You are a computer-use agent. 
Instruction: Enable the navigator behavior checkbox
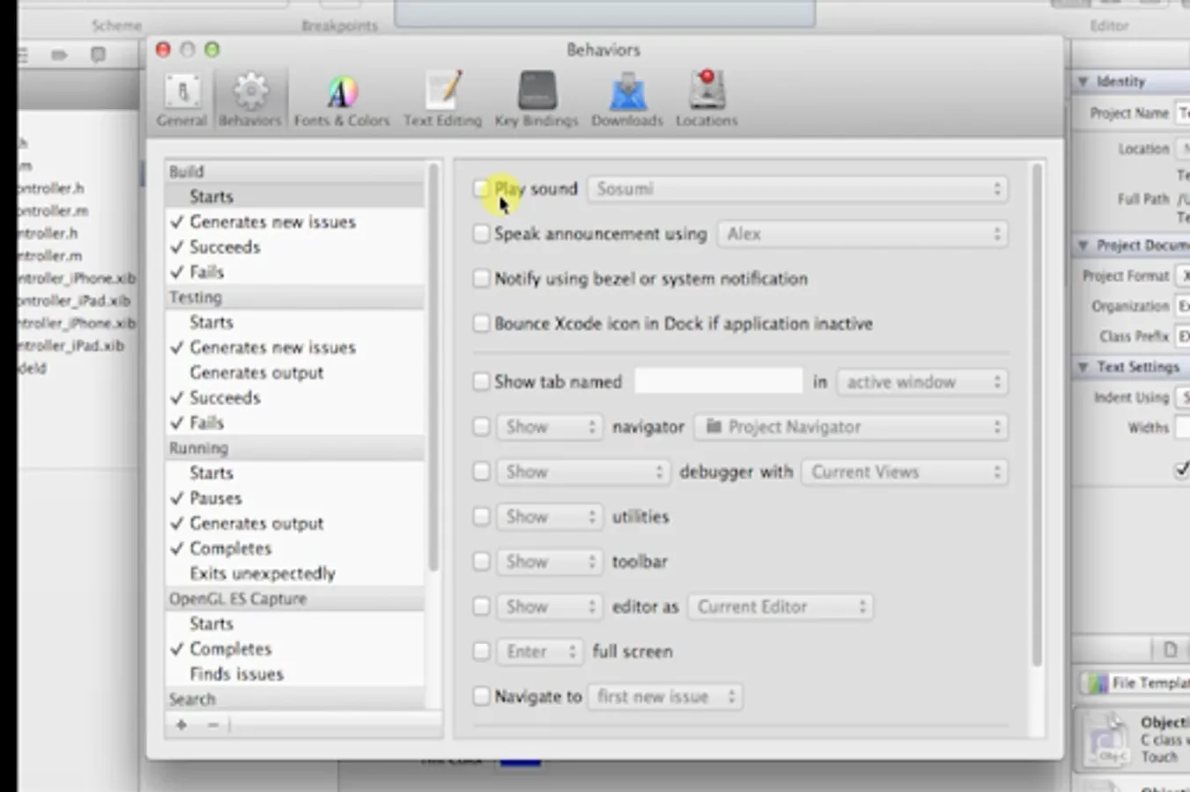(481, 427)
